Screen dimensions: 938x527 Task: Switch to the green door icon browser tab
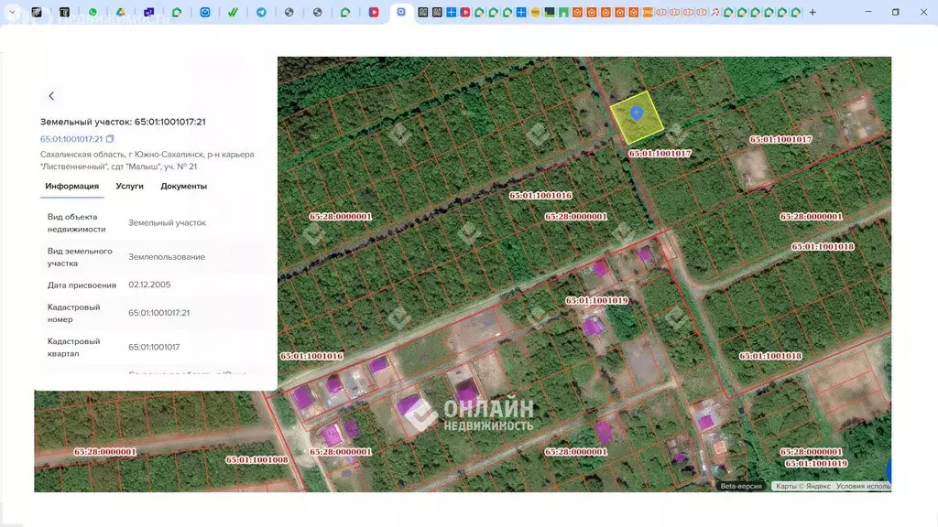point(563,12)
